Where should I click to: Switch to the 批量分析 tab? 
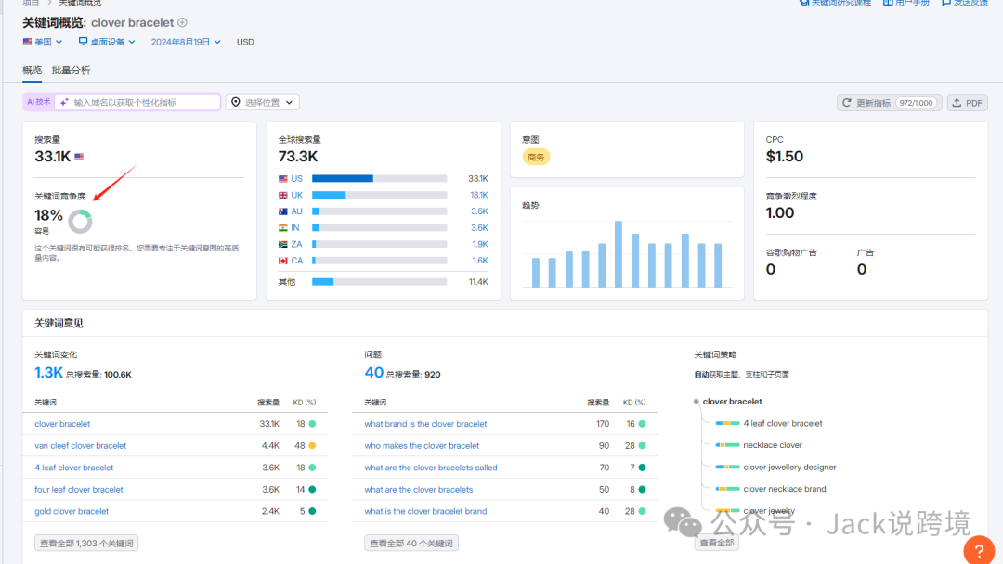(x=71, y=70)
